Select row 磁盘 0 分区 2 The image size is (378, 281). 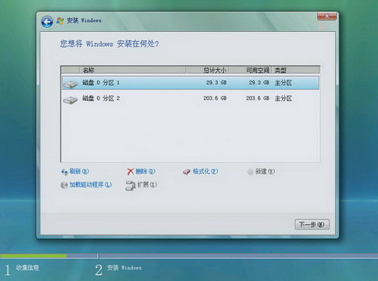coord(191,99)
